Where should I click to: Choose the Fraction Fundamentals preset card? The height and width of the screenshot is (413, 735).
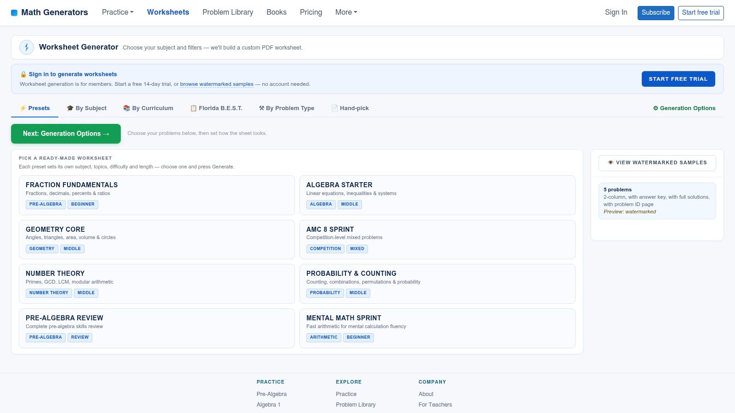pos(157,195)
